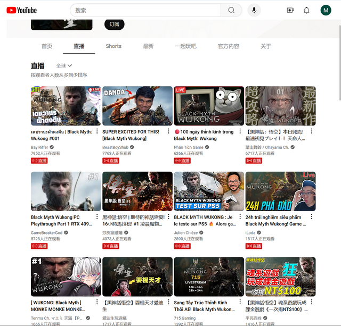Open title Sang Tây Trúc Thỉnh Kinh

204,306
